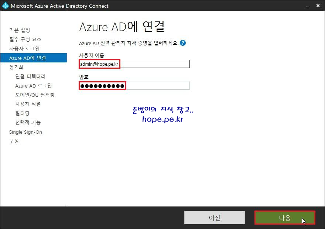Select 필수 구성 요소 step
Image resolution: width=325 pixels, height=229 pixels.
click(25, 40)
